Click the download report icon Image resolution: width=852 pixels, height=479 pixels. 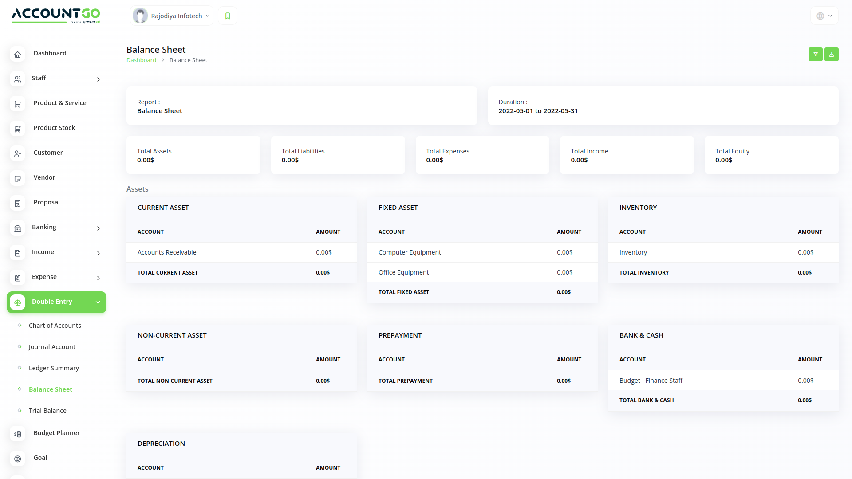pos(831,54)
